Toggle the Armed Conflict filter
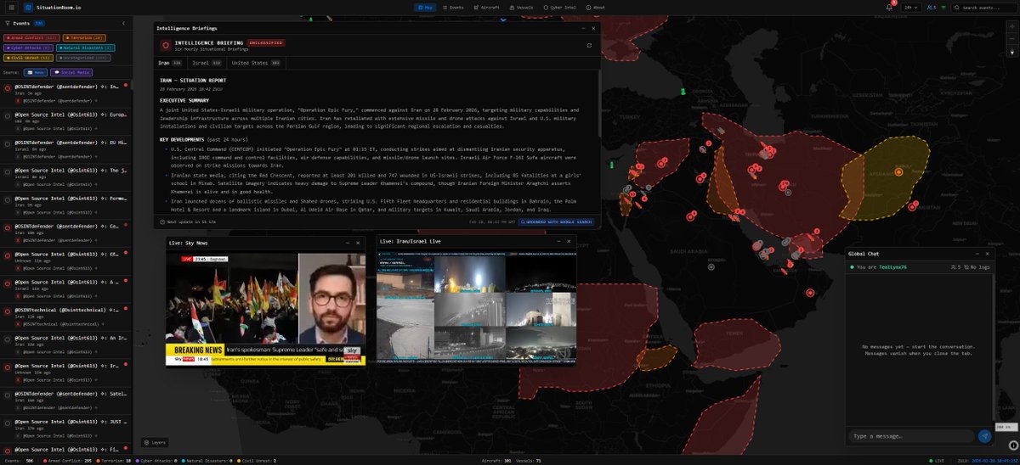 pos(32,37)
